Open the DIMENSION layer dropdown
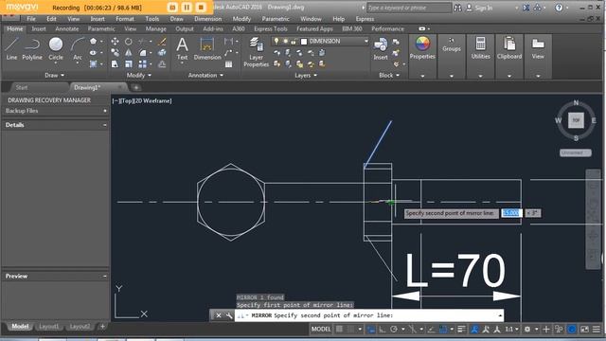The height and width of the screenshot is (341, 606). click(x=365, y=41)
